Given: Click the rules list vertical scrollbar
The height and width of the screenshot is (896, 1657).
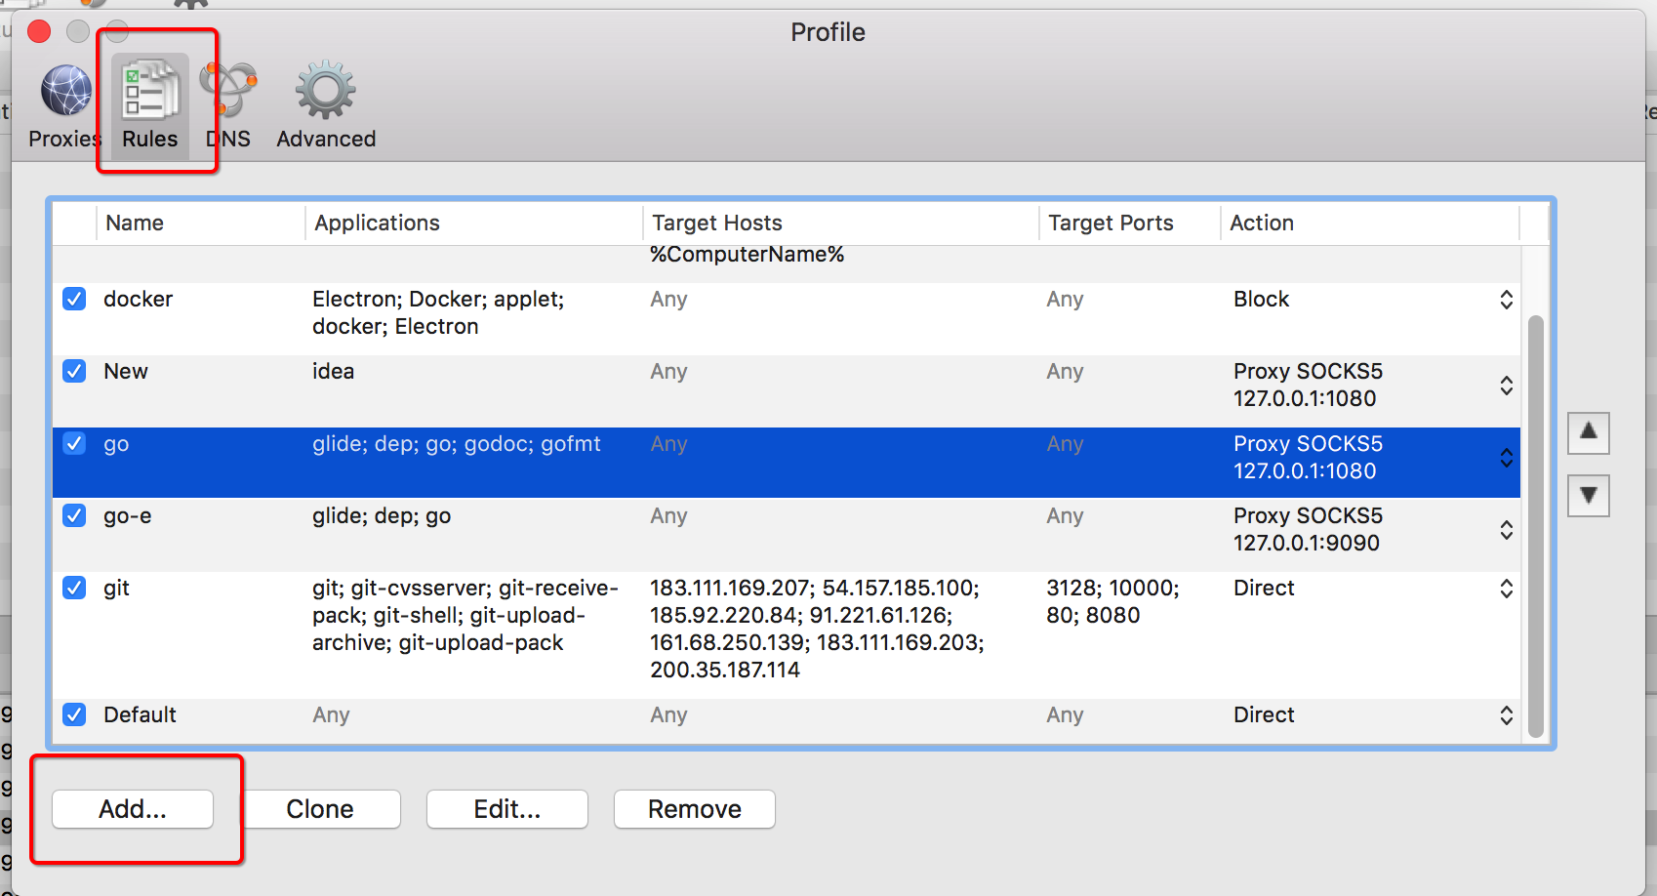Looking at the screenshot, I should click(1535, 527).
